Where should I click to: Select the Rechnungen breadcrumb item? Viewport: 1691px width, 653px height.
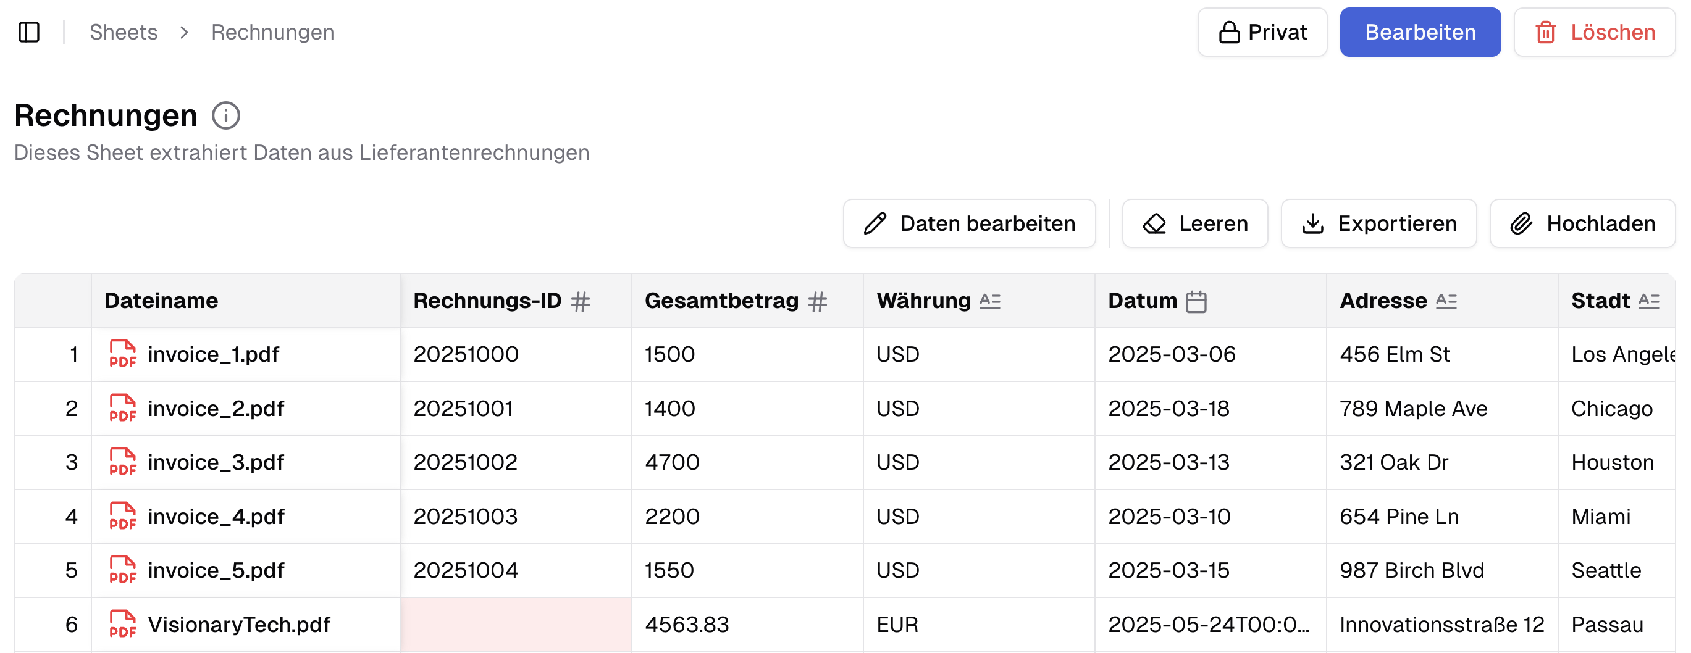tap(272, 32)
